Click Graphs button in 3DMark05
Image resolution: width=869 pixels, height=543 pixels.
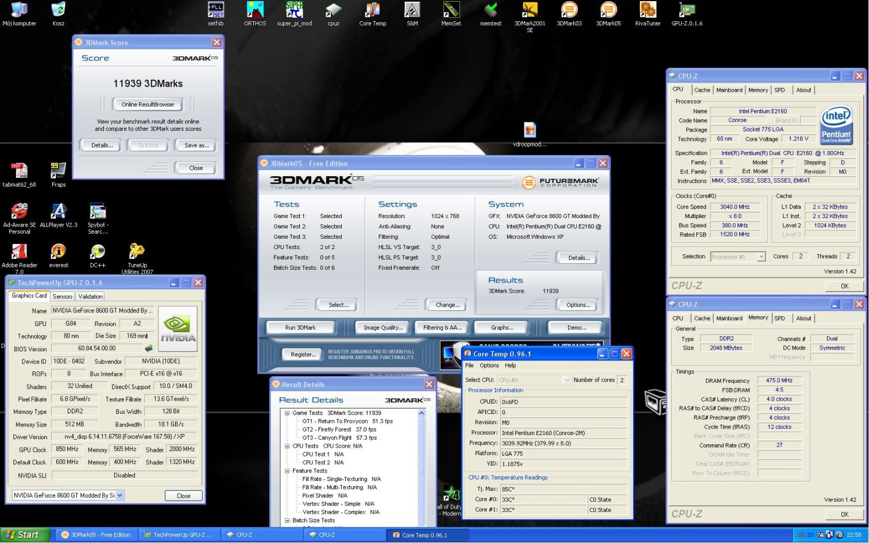[x=502, y=328]
